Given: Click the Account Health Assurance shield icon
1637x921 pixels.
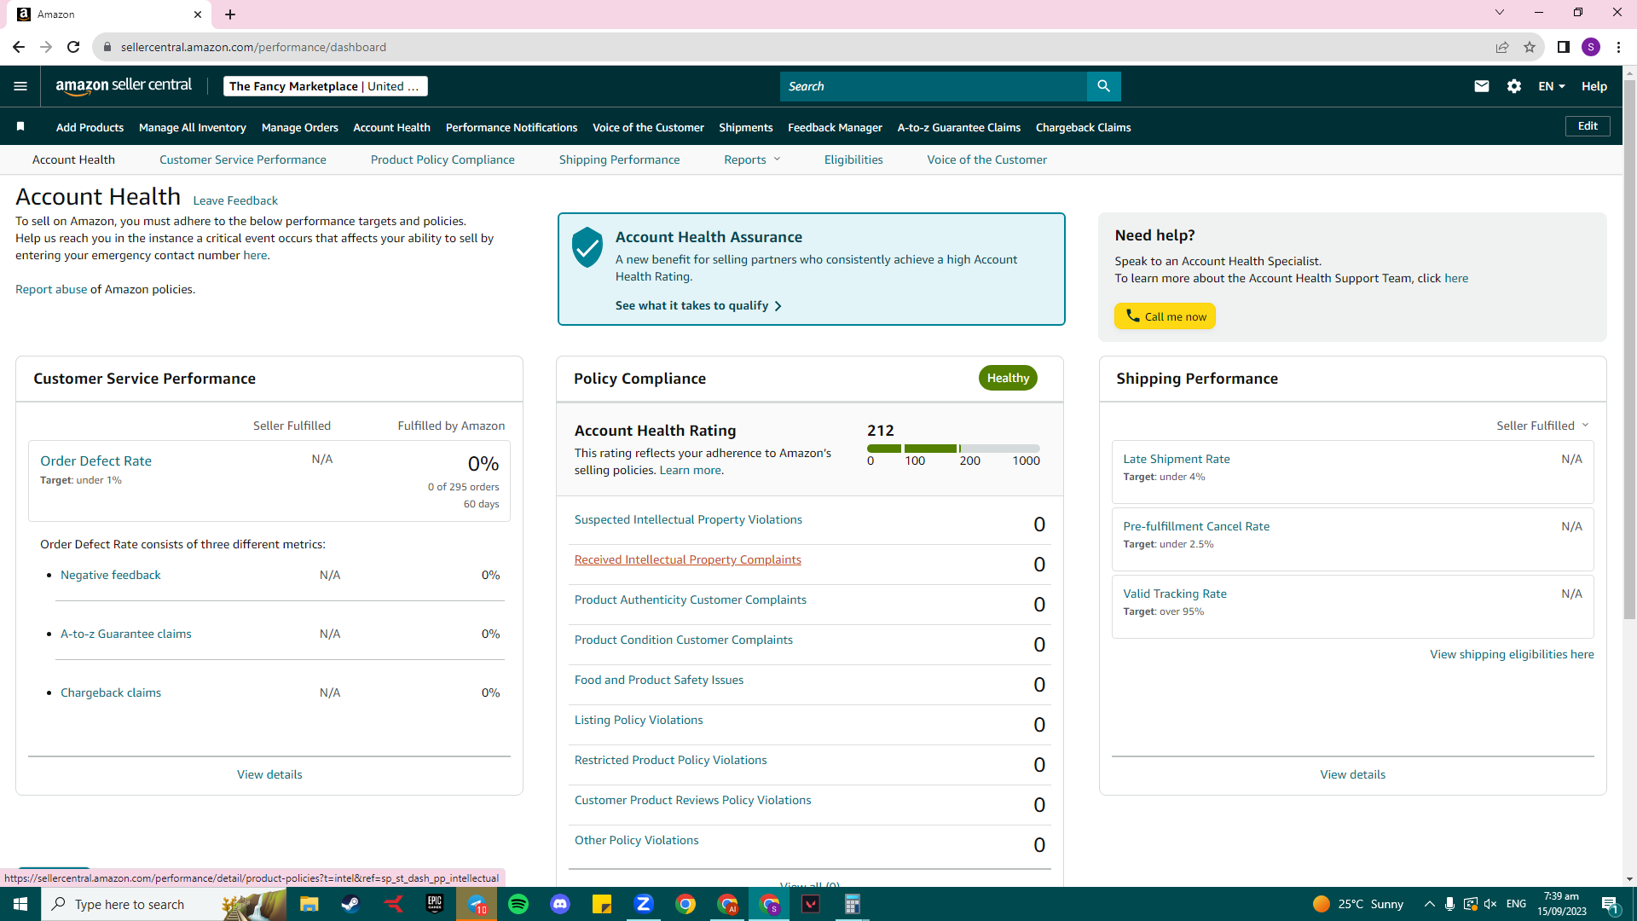Looking at the screenshot, I should point(587,247).
